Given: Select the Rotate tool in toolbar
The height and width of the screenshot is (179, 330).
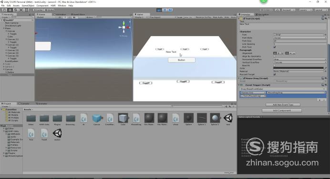Looking at the screenshot, I should coord(15,10).
